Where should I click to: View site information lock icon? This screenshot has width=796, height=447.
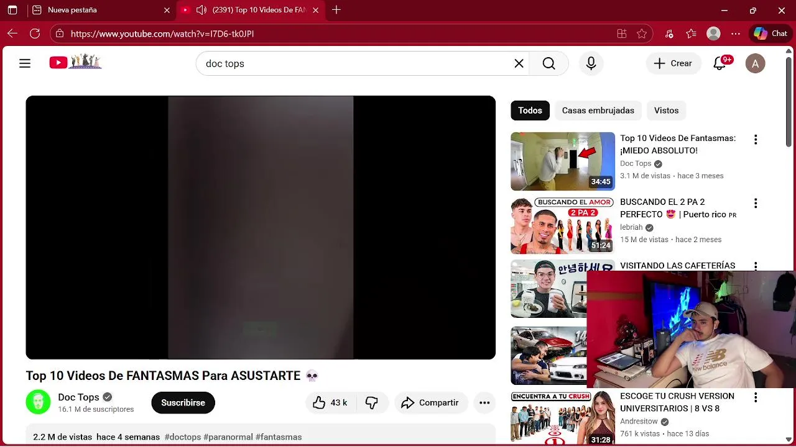[59, 34]
